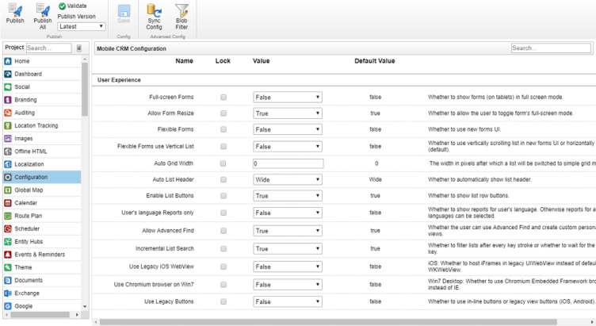This screenshot has width=596, height=326.
Task: Open Use Chromium browser on Win7 dropdown
Action: [x=288, y=285]
